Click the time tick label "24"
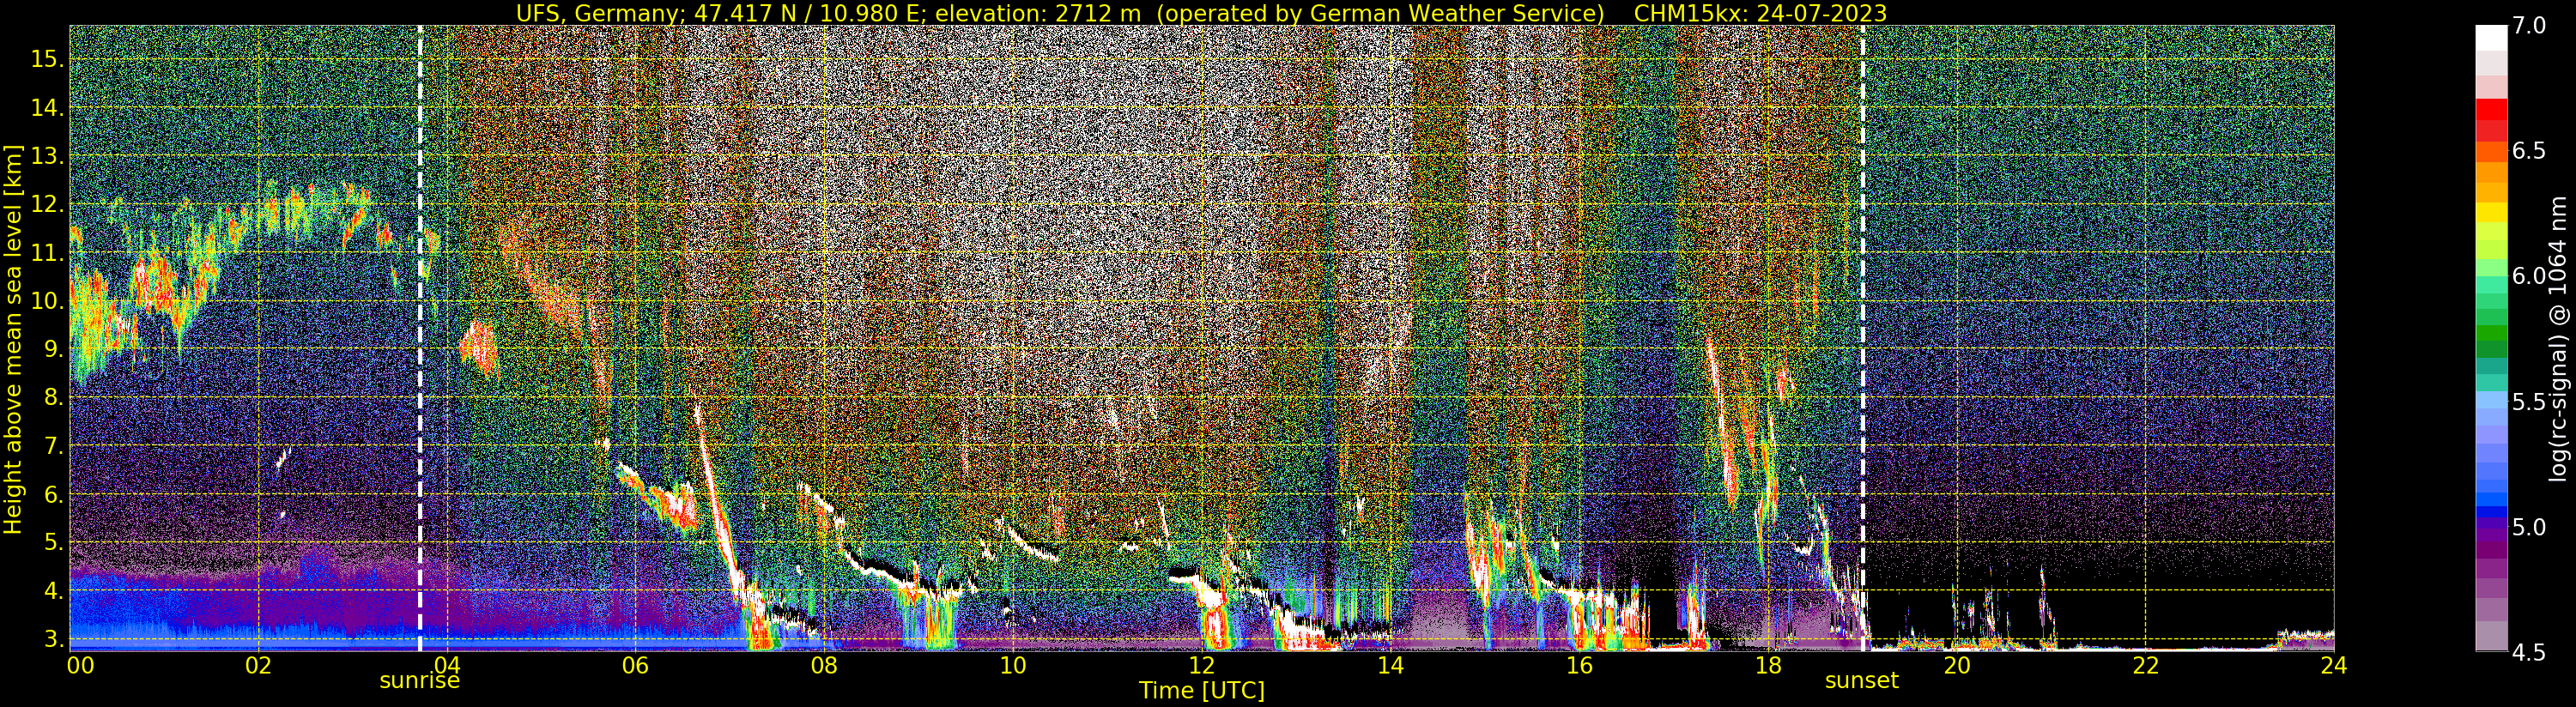 pyautogui.click(x=2333, y=665)
